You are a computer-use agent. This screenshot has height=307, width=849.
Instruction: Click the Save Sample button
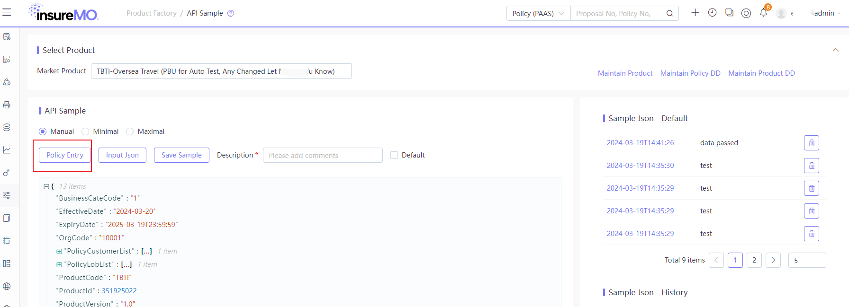[181, 155]
